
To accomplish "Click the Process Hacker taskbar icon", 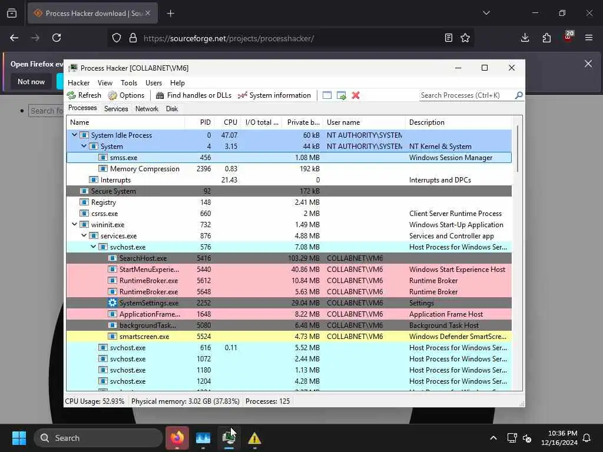I will (x=229, y=438).
